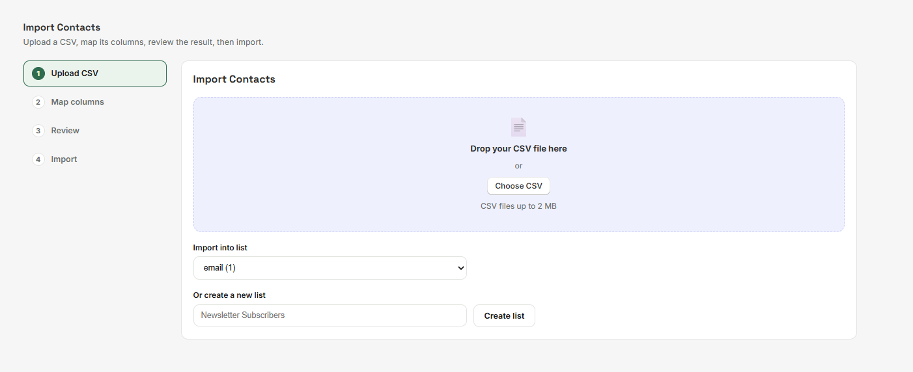Open the Review step

click(95, 131)
